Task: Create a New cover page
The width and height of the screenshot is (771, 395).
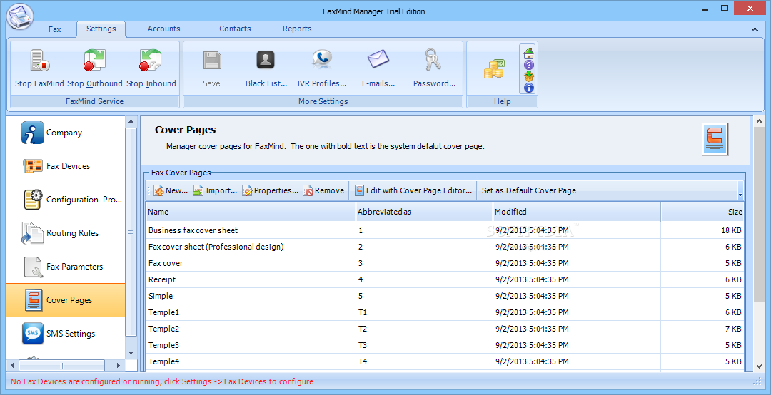Action: (171, 190)
